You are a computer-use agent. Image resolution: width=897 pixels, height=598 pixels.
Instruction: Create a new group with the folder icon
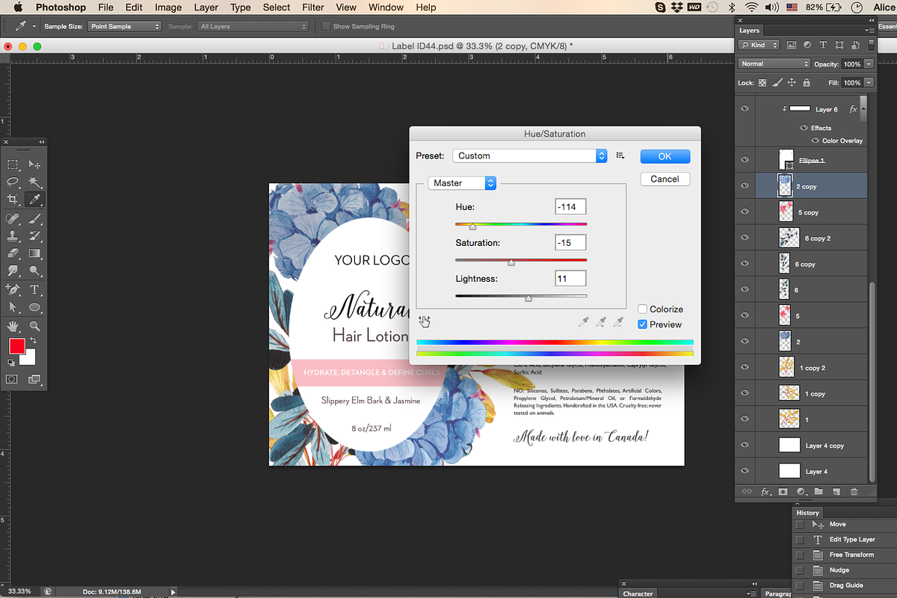click(x=819, y=492)
